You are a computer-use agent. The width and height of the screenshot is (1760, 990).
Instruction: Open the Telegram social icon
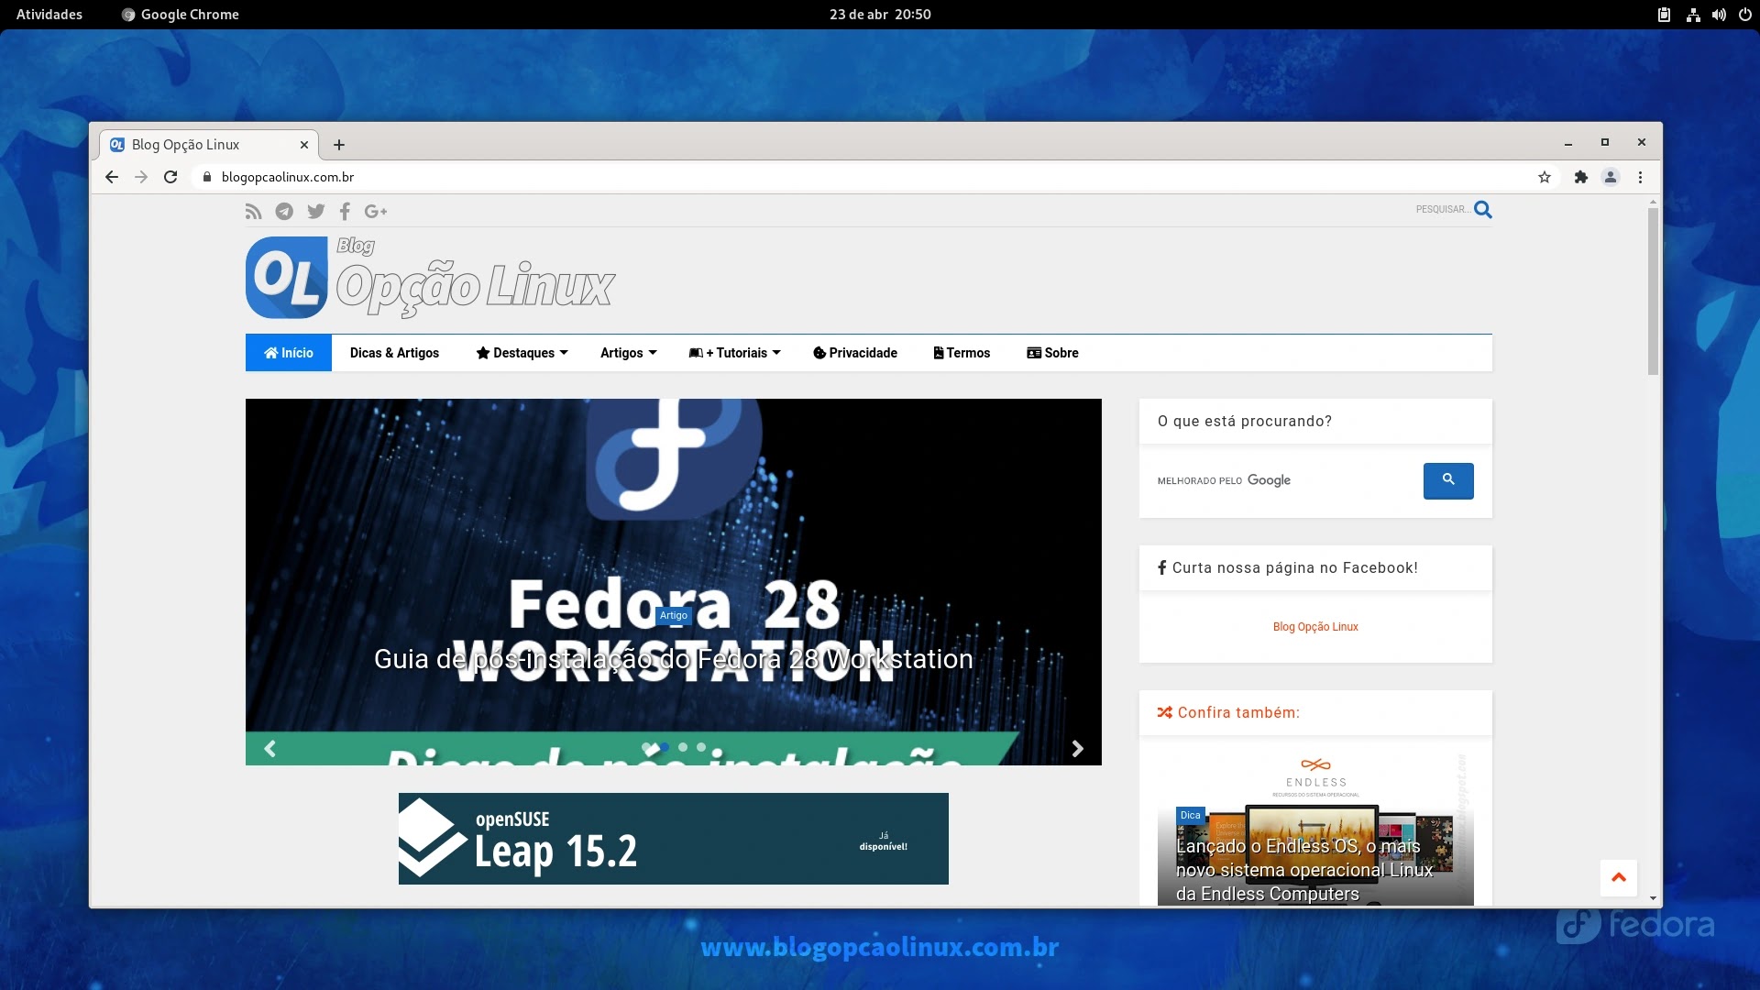click(284, 212)
